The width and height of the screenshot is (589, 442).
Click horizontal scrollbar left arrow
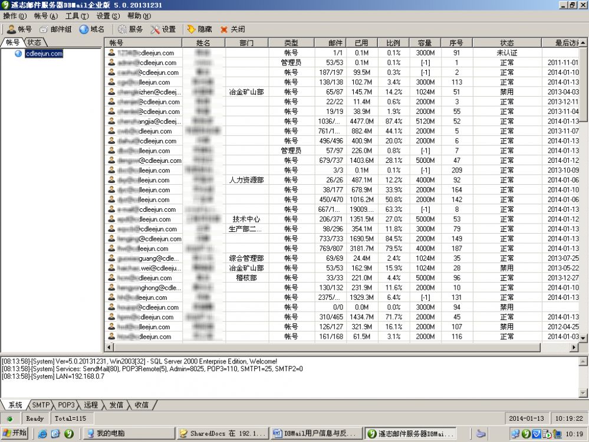coord(109,347)
